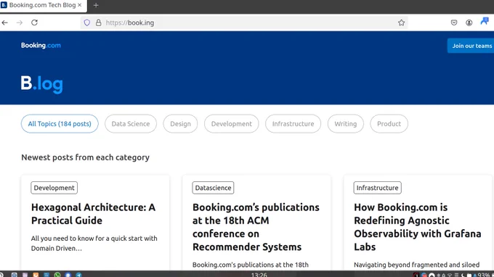
Task: Open a new tab with the plus icon
Action: point(96,5)
